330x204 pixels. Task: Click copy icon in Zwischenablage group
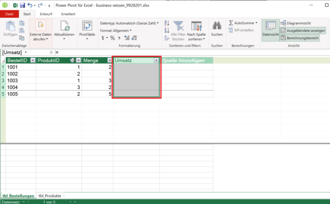[x=21, y=38]
